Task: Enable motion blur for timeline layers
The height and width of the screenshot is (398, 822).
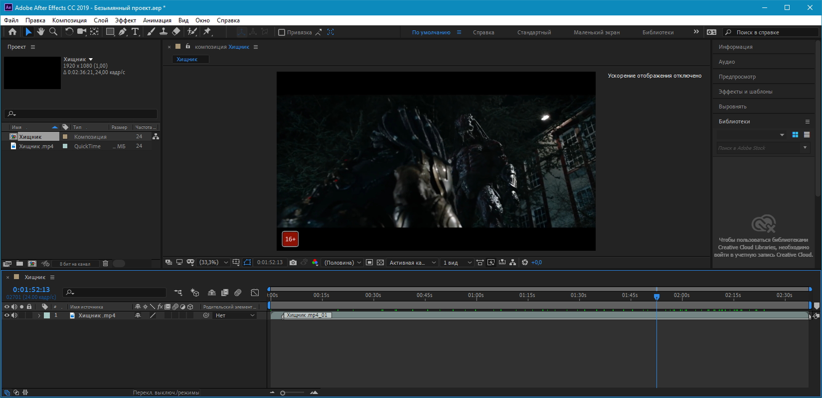Action: pos(238,293)
